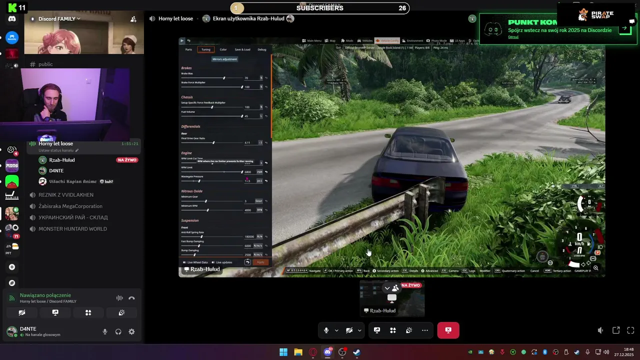This screenshot has height=360, width=640.
Task: Disconnect from voice using the phone icon
Action: pos(131,298)
